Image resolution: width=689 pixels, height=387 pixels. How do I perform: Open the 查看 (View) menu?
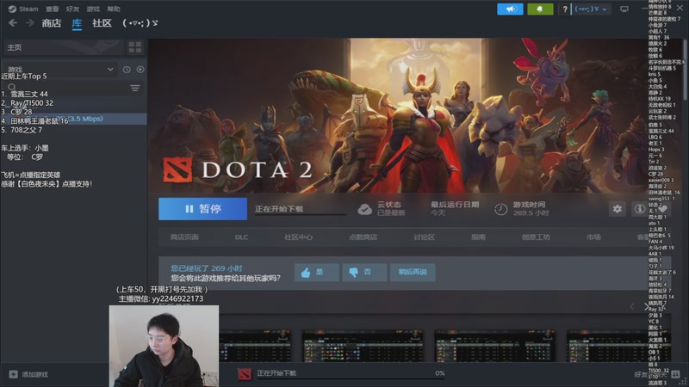point(53,9)
